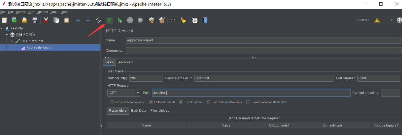Click the Protocol http field
Screen dimensions: 402x135
(146, 78)
